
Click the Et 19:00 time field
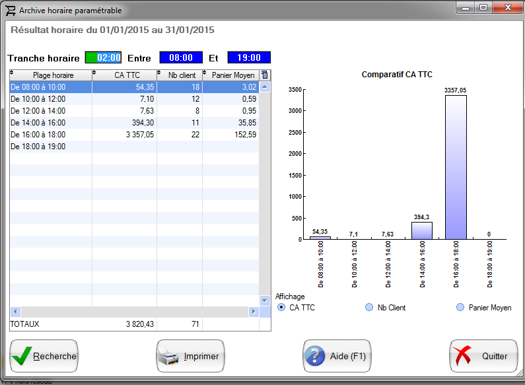(248, 58)
